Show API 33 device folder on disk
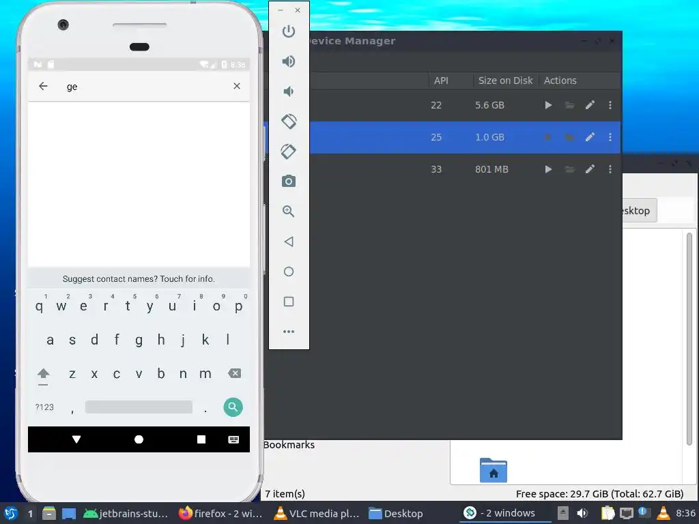 pos(569,169)
